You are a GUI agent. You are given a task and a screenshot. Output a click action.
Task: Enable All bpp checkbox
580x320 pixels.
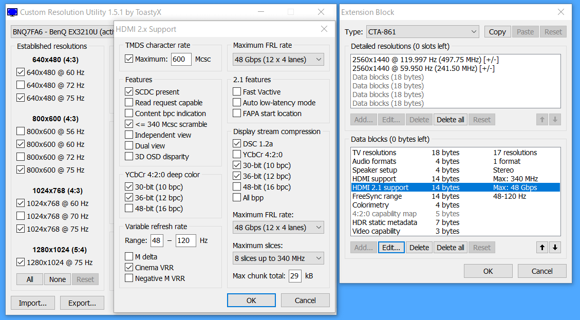pyautogui.click(x=237, y=198)
